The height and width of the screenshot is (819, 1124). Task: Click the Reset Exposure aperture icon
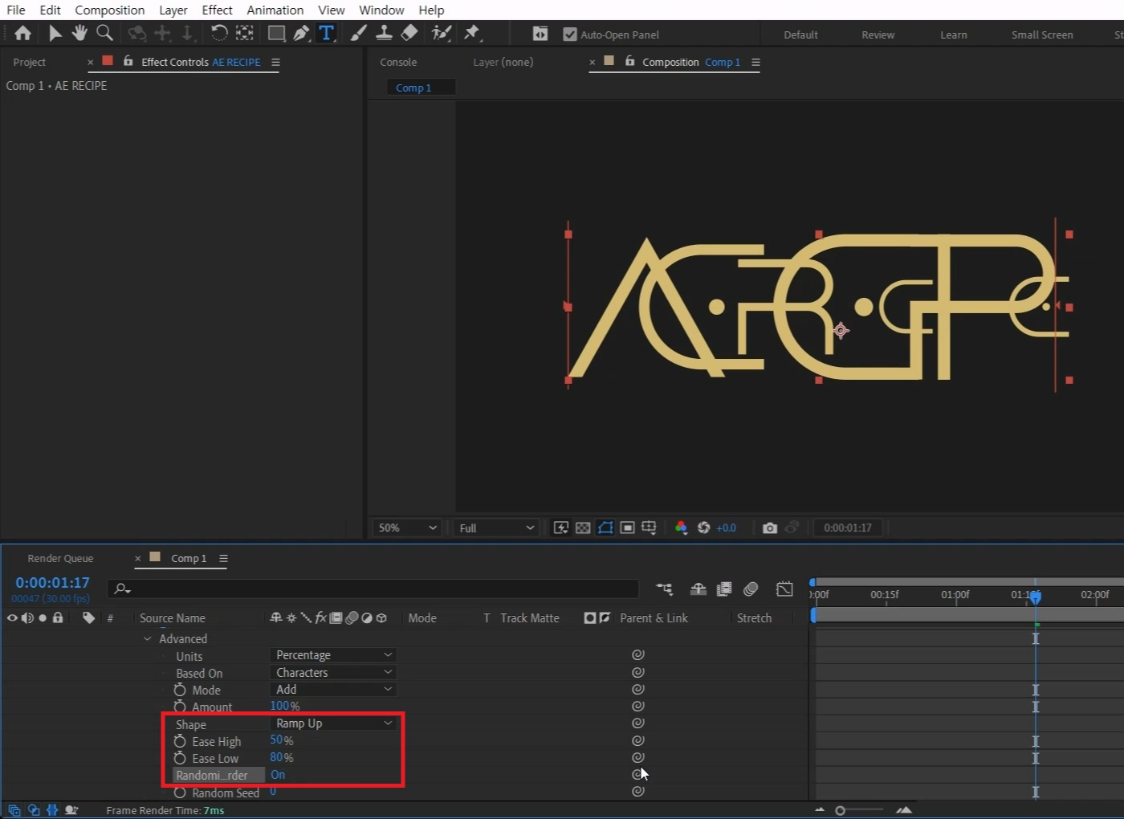(x=703, y=528)
